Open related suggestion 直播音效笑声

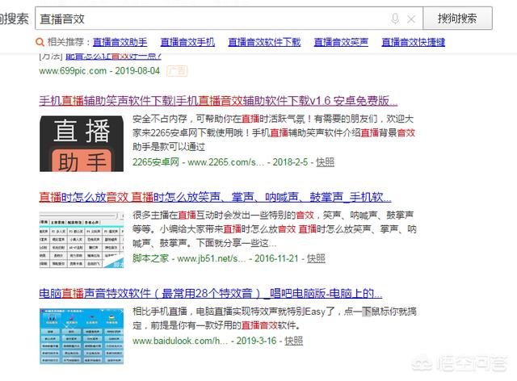[341, 42]
